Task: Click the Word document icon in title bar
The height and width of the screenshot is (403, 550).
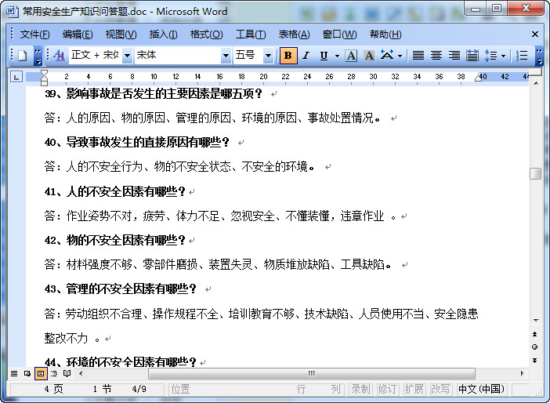Action: [x=13, y=11]
